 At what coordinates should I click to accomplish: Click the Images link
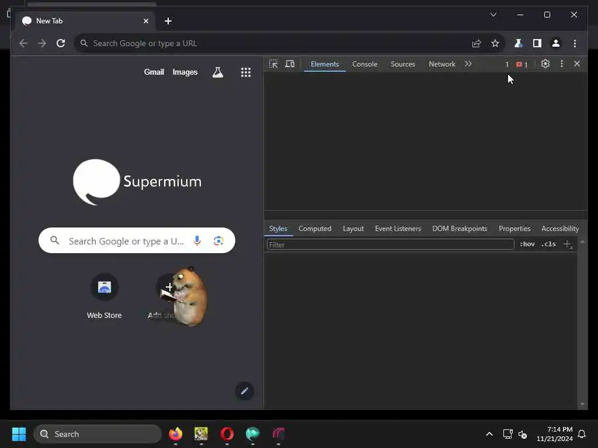pos(185,72)
